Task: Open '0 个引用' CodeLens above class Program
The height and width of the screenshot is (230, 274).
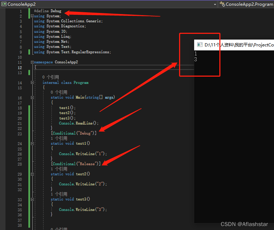Action: coord(50,77)
